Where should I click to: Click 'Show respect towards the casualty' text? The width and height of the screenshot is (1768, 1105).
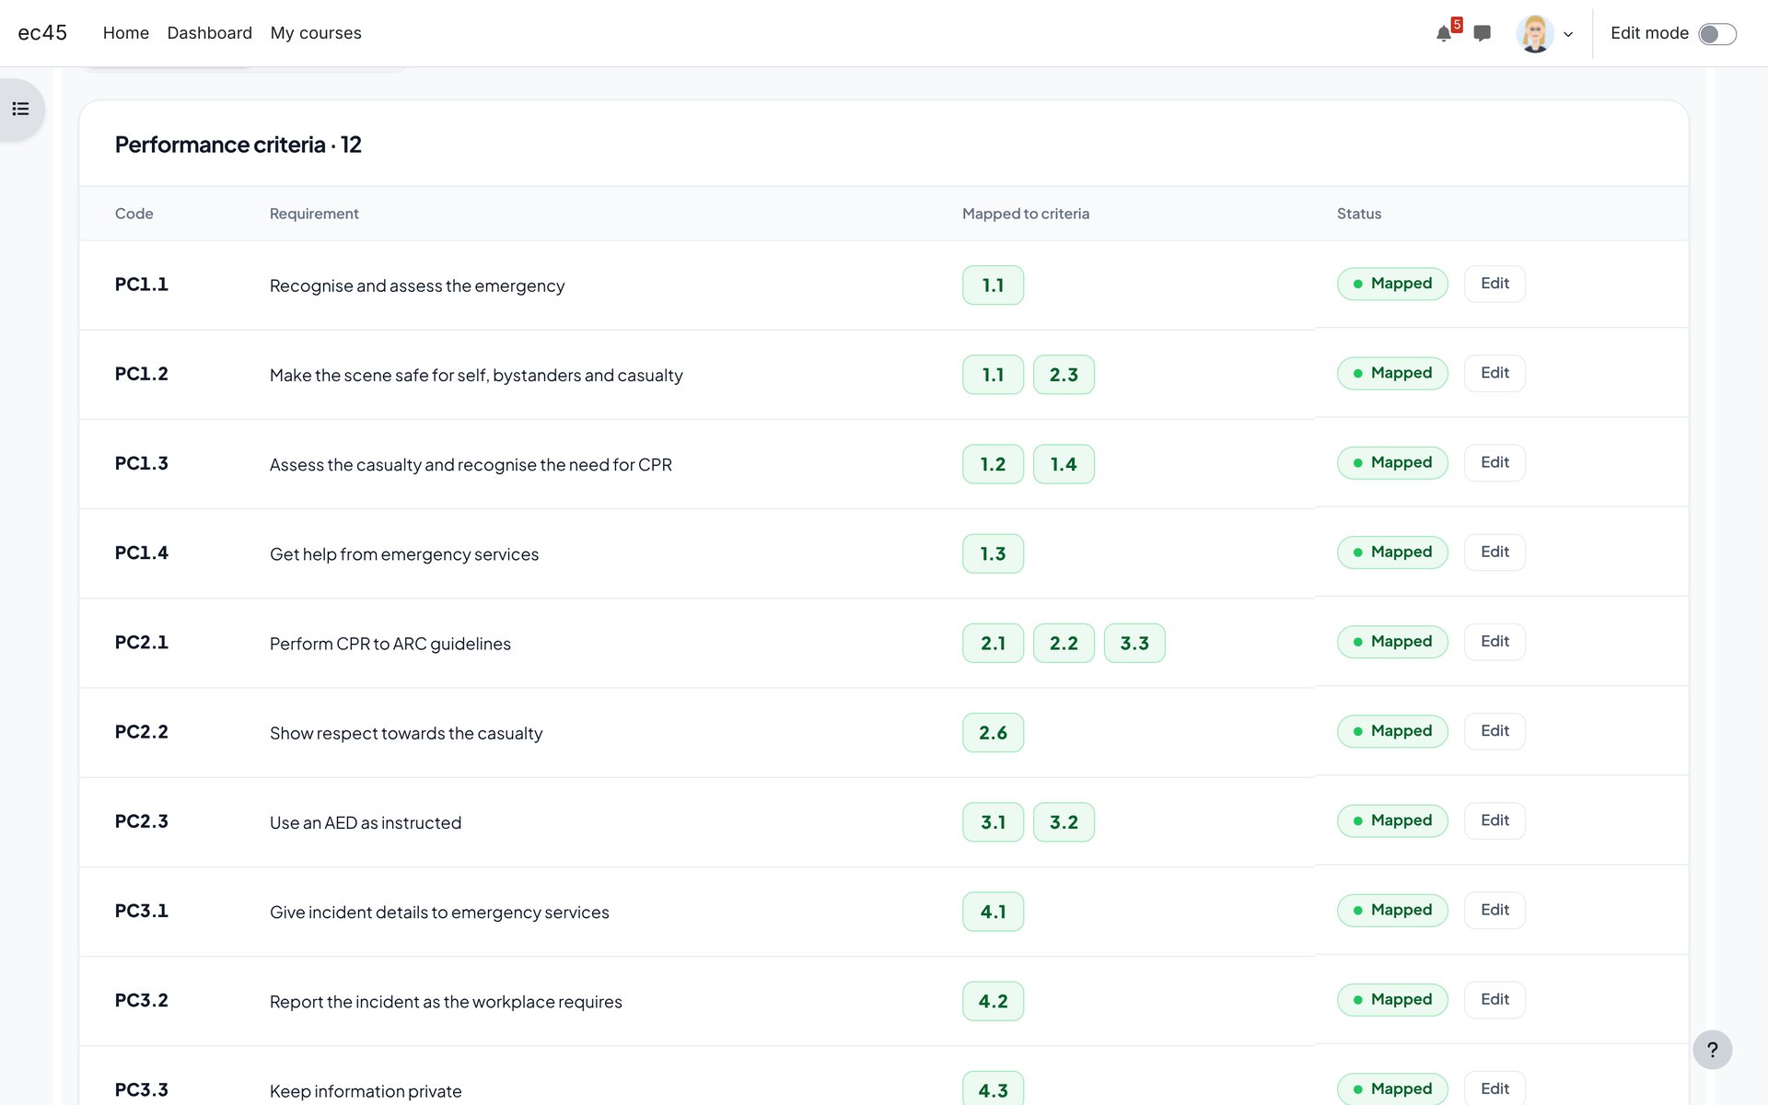point(406,733)
